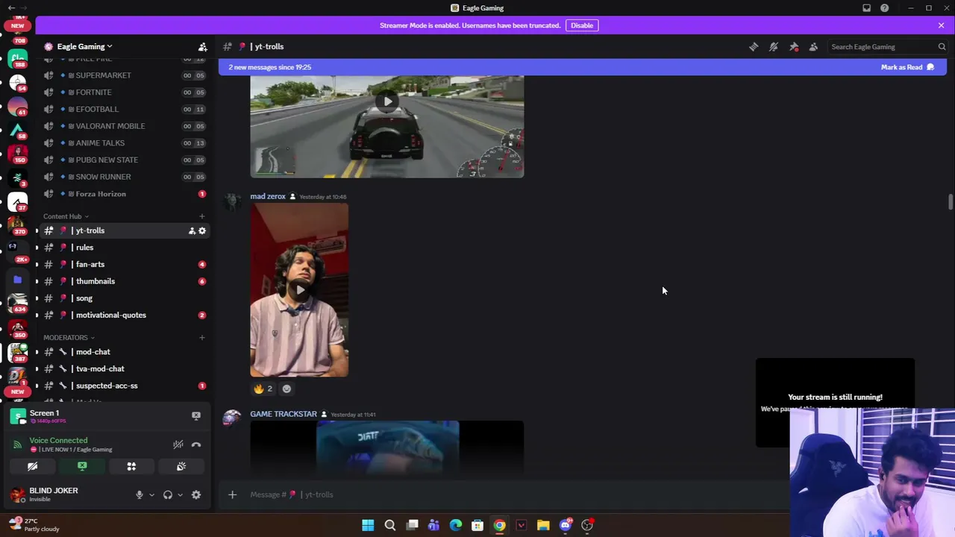Disconnect from voice call

point(196,445)
